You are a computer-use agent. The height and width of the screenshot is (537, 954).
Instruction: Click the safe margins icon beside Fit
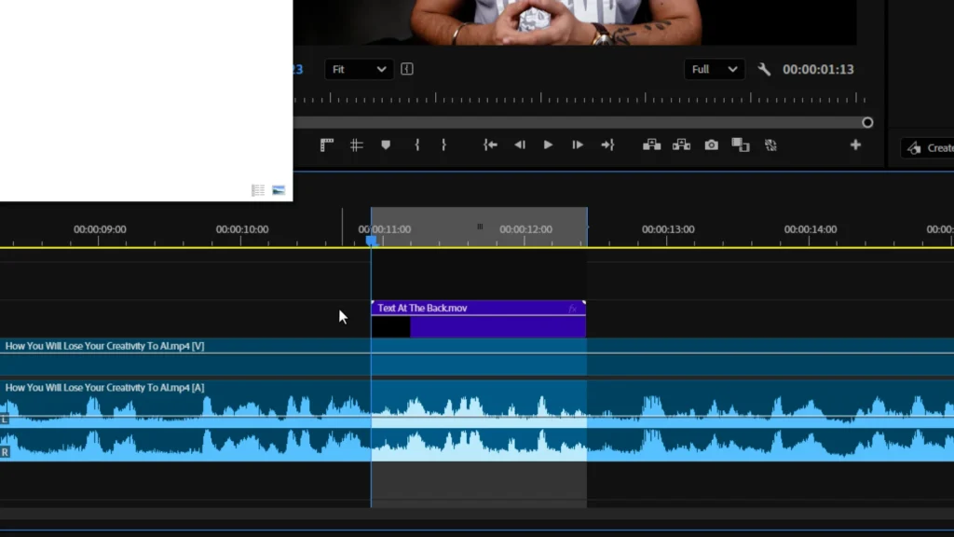coord(407,69)
